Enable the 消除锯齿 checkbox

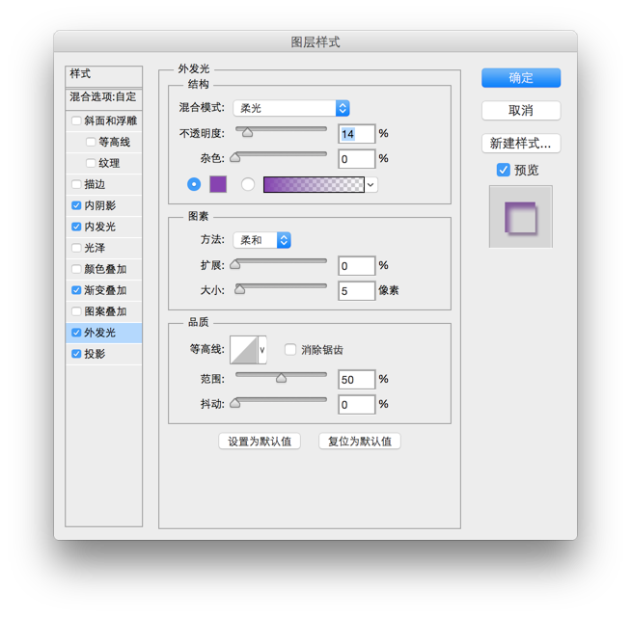(290, 349)
